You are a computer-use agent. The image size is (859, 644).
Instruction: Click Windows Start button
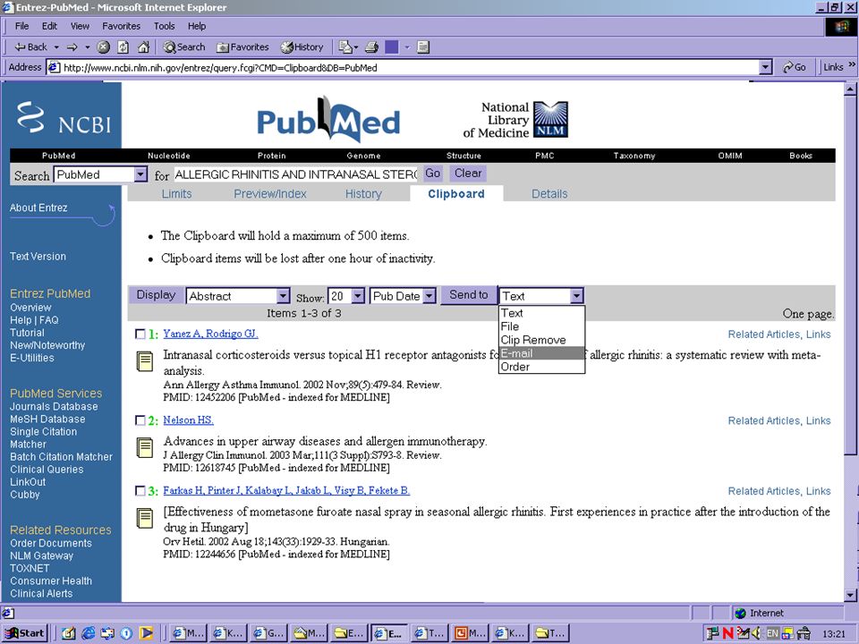point(25,633)
